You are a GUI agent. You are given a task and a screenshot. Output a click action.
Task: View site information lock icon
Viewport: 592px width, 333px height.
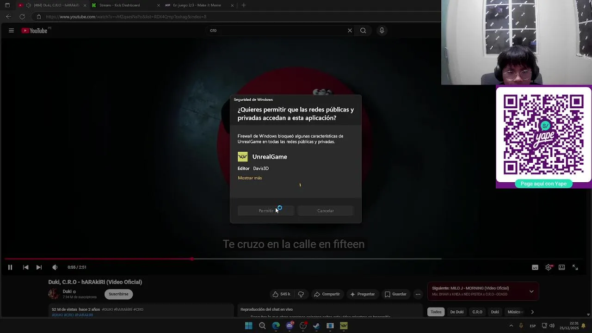click(x=39, y=17)
